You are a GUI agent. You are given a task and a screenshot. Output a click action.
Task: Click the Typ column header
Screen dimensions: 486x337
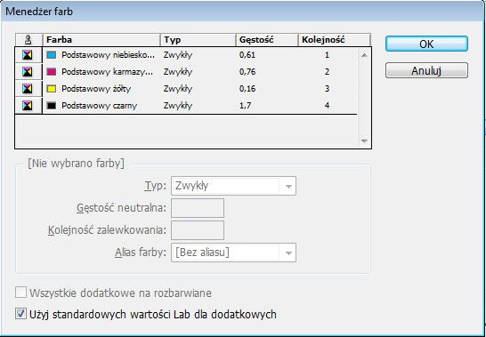198,40
